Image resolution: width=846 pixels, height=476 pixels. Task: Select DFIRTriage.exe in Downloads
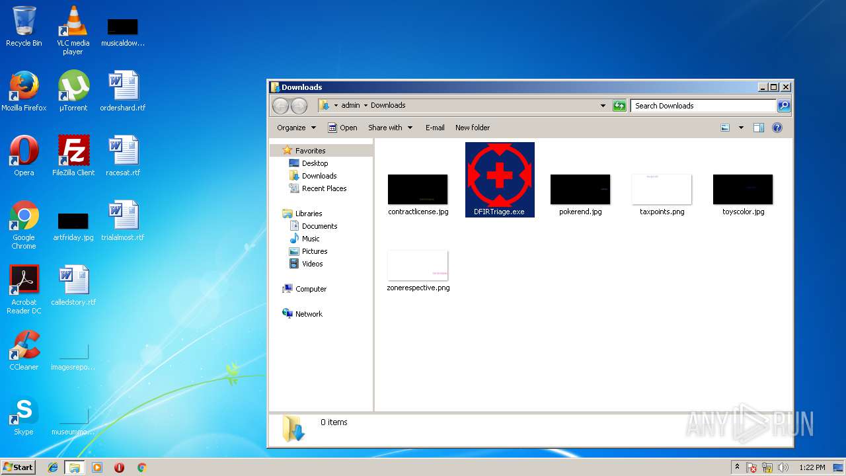coord(500,180)
